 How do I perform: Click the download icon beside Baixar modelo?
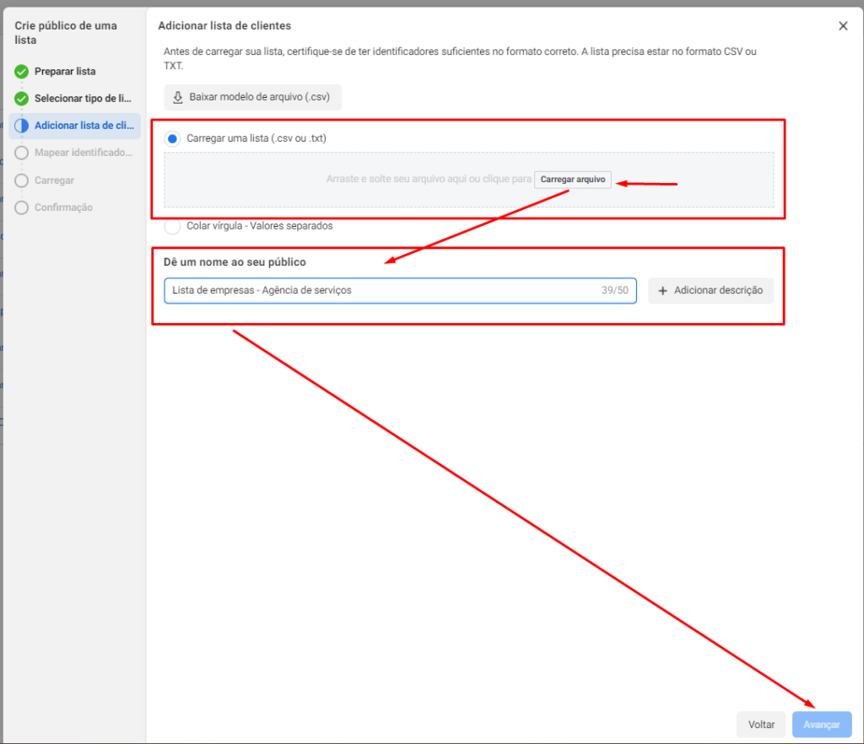click(178, 98)
